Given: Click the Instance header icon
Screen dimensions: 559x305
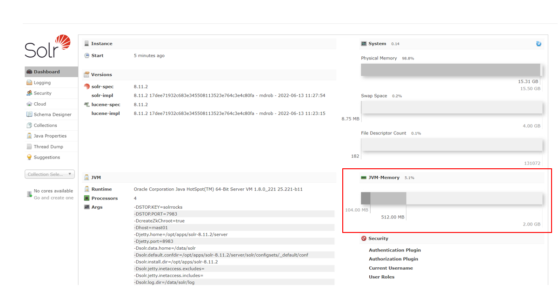Looking at the screenshot, I should click(87, 43).
